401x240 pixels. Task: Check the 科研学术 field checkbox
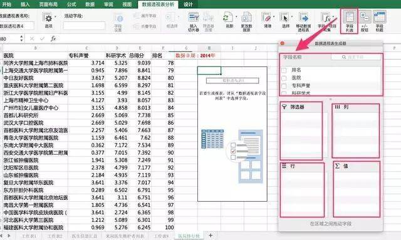(x=284, y=93)
